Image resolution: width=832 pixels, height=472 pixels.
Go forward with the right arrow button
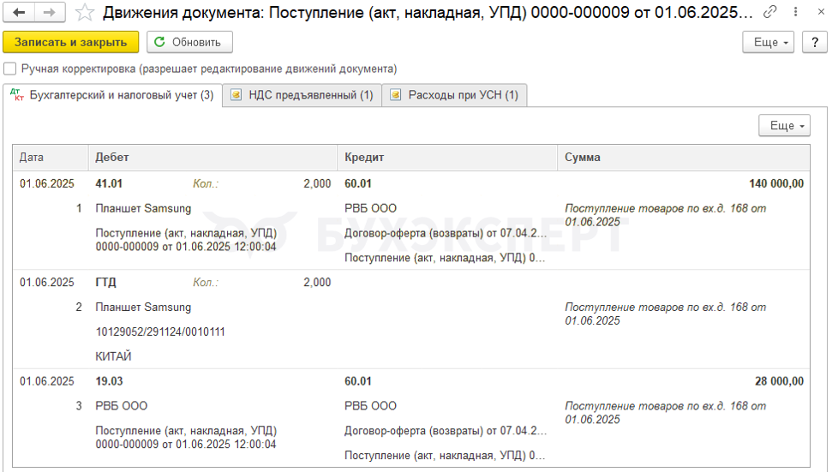(x=50, y=12)
